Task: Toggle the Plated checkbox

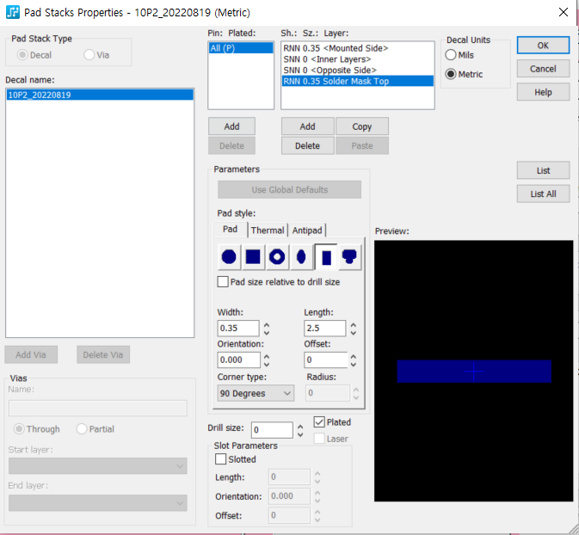Action: 320,422
